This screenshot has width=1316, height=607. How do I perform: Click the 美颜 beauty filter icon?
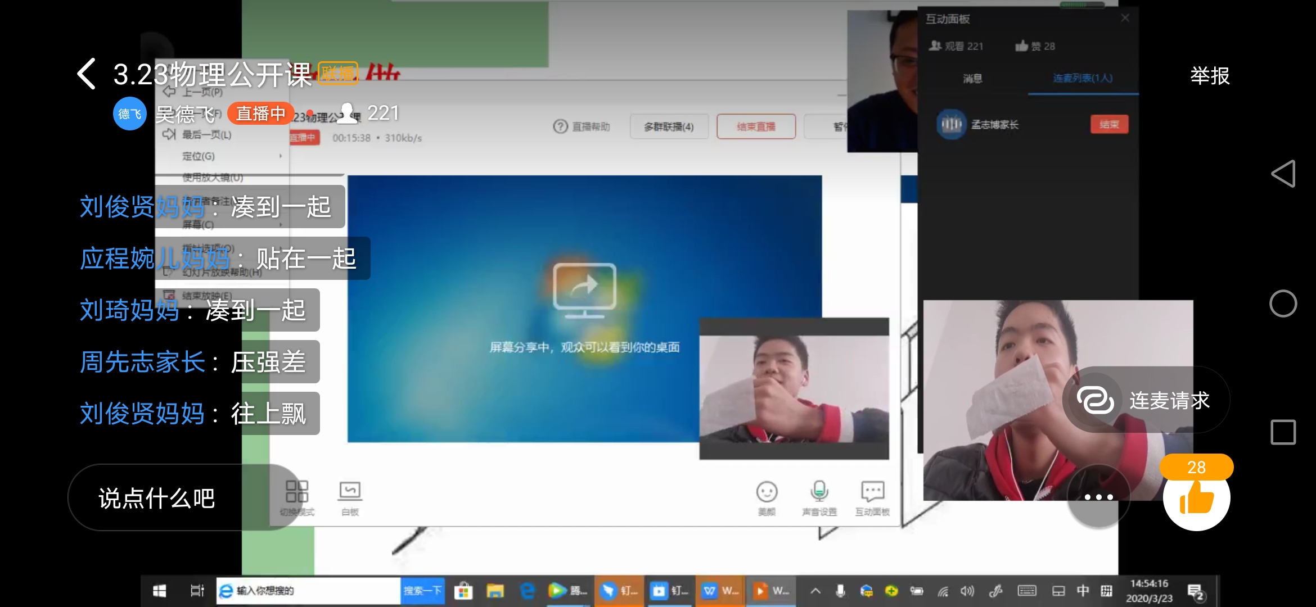click(767, 497)
